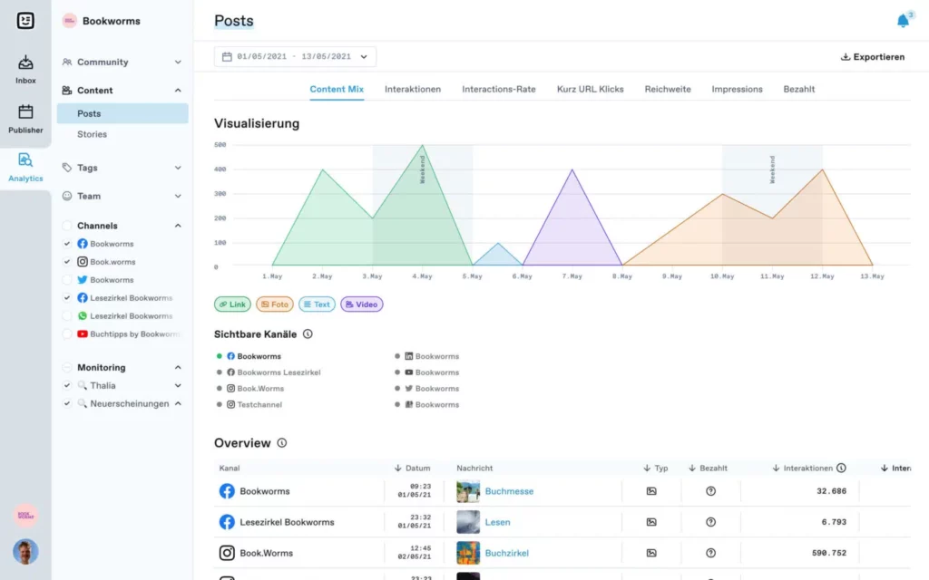
Task: Select the Analytics sidebar icon
Action: point(25,159)
